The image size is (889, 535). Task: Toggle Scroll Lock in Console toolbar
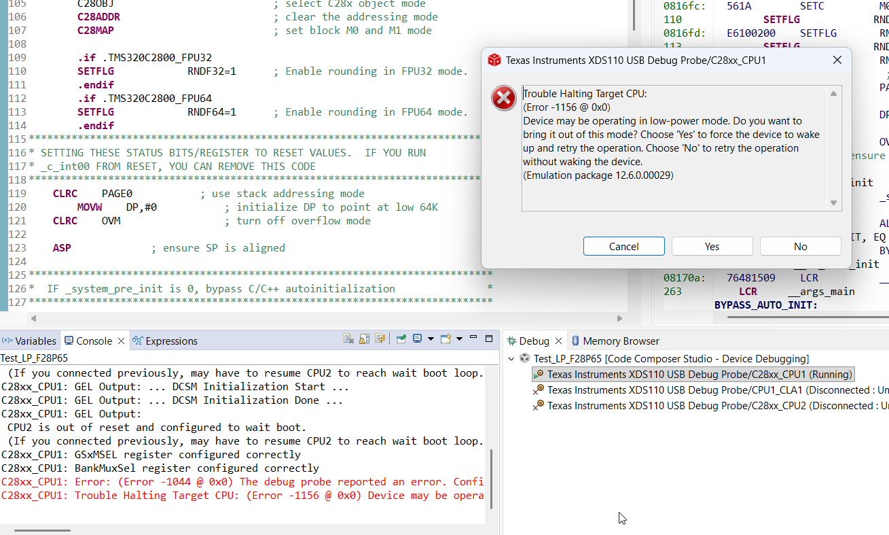point(365,339)
